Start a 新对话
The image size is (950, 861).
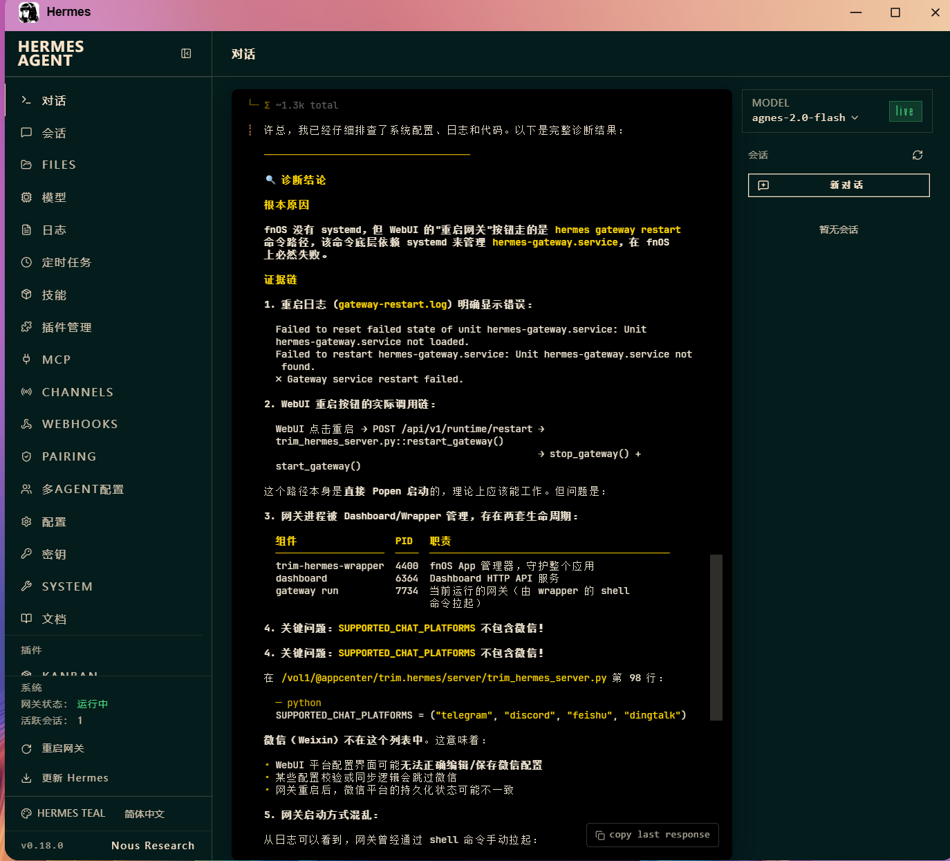point(839,185)
